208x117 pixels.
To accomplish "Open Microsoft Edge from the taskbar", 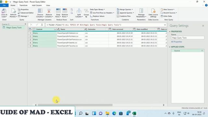I will [114, 113].
